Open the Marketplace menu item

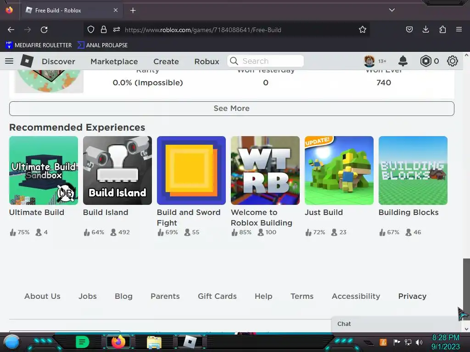pyautogui.click(x=114, y=61)
